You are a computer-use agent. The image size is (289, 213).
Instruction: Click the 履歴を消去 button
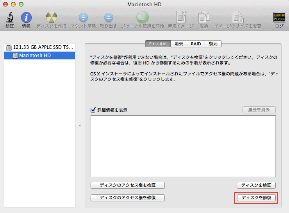click(x=259, y=110)
